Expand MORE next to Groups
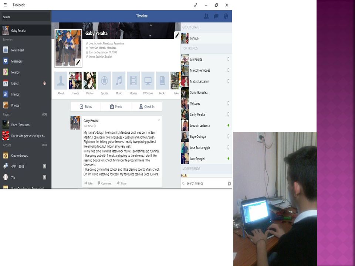 pyautogui.click(x=44, y=145)
